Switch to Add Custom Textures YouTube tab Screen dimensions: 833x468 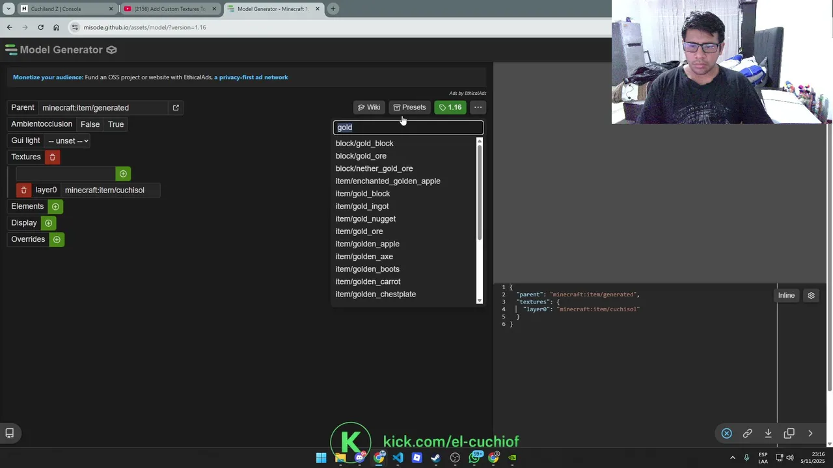pos(169,9)
